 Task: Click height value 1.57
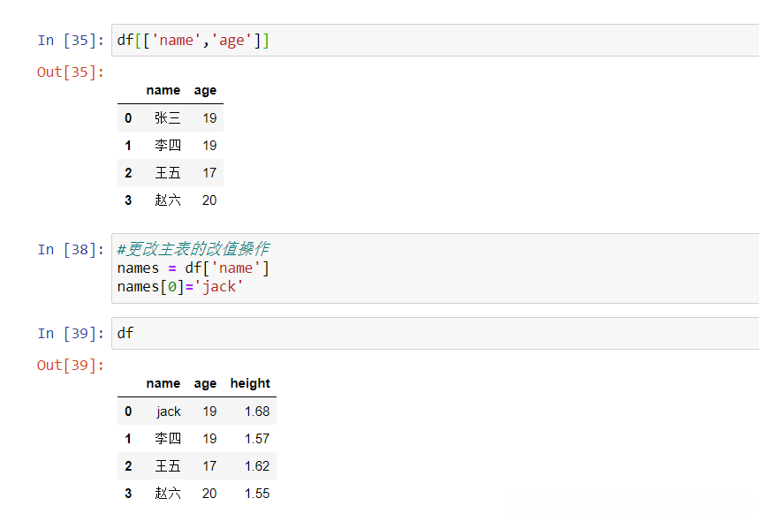click(257, 439)
